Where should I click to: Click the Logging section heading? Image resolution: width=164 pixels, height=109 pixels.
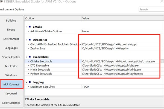[38, 82]
